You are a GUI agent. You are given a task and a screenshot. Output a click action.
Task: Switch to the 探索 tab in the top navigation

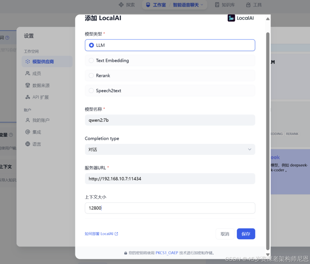tap(127, 5)
